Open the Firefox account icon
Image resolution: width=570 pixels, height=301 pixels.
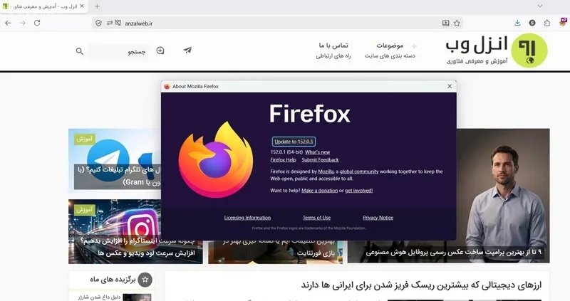click(x=532, y=23)
